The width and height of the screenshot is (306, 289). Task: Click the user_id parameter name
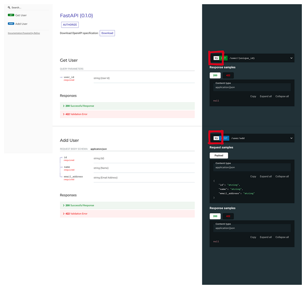coord(69,77)
